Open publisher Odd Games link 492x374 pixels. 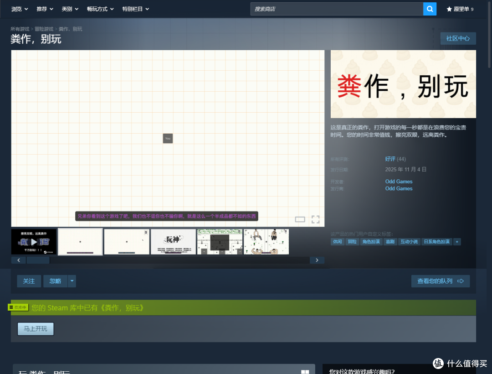399,188
